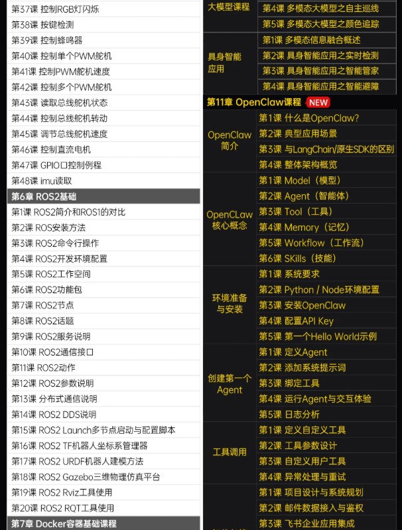The width and height of the screenshot is (402, 530).
Task: Click 第5课 多模态大模型之颜色追踪
Action: pos(326,24)
